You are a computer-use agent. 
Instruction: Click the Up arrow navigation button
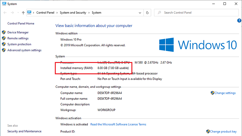[x=23, y=13]
